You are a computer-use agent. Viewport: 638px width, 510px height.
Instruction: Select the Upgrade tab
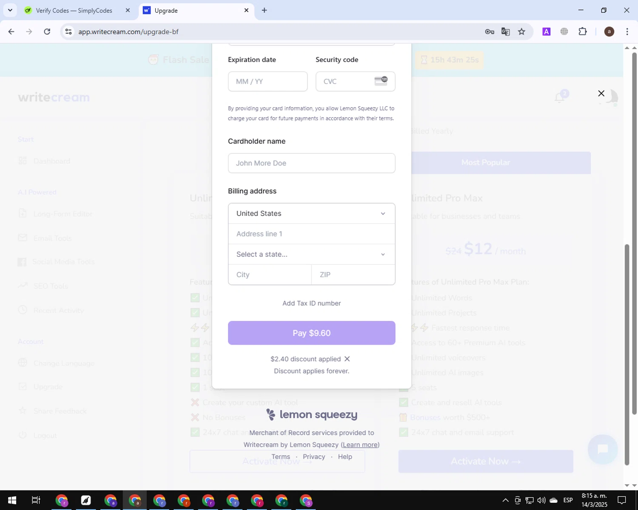click(196, 10)
